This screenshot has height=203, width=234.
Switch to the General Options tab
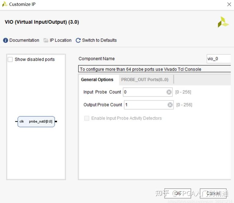(97, 80)
